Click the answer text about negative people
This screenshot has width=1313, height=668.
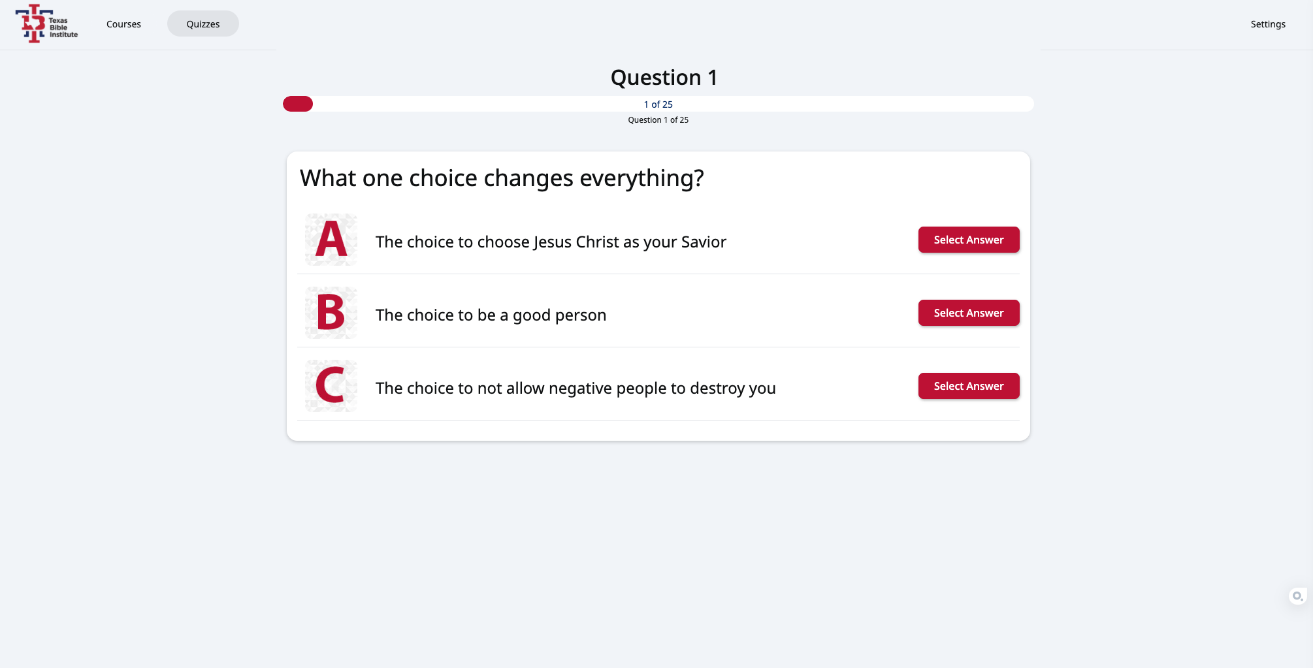[x=575, y=388]
